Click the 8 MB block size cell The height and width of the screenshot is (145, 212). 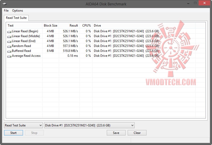pos(51,51)
